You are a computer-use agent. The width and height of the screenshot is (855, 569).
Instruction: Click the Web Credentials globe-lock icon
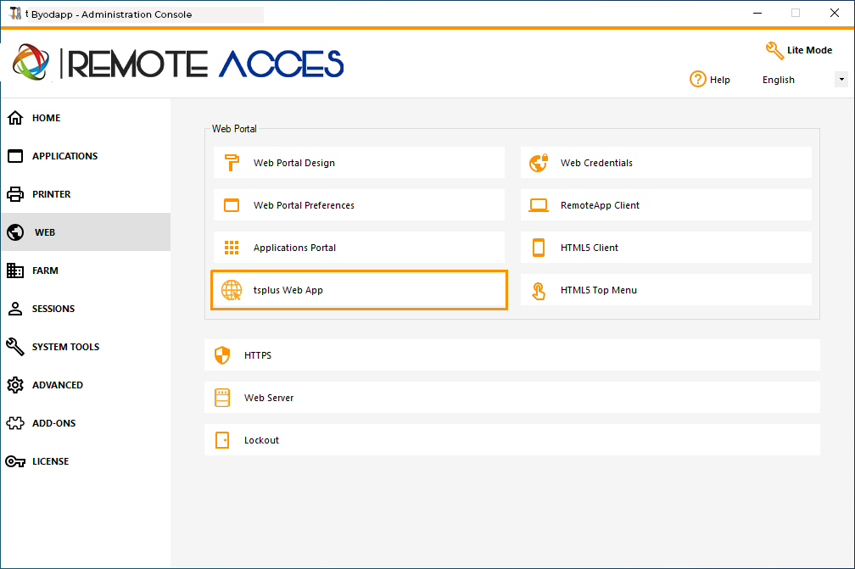tap(539, 163)
